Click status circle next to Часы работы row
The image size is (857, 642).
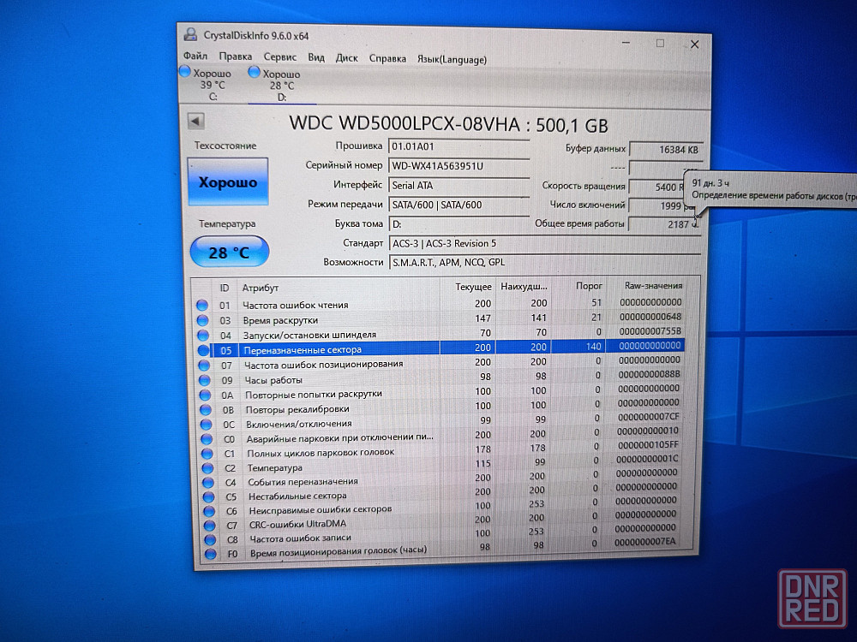click(205, 380)
